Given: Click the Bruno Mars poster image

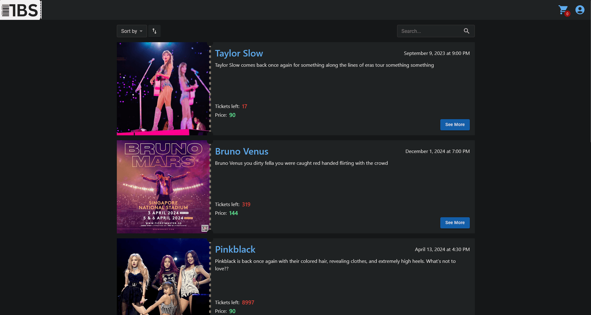Looking at the screenshot, I should (x=163, y=187).
